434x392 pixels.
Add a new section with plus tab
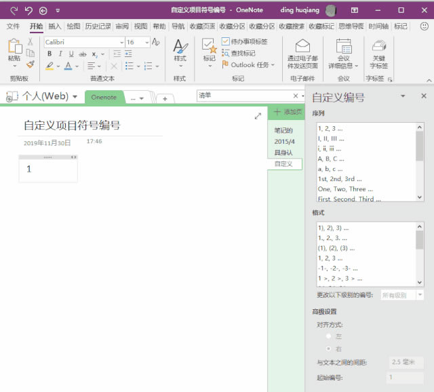pos(165,98)
